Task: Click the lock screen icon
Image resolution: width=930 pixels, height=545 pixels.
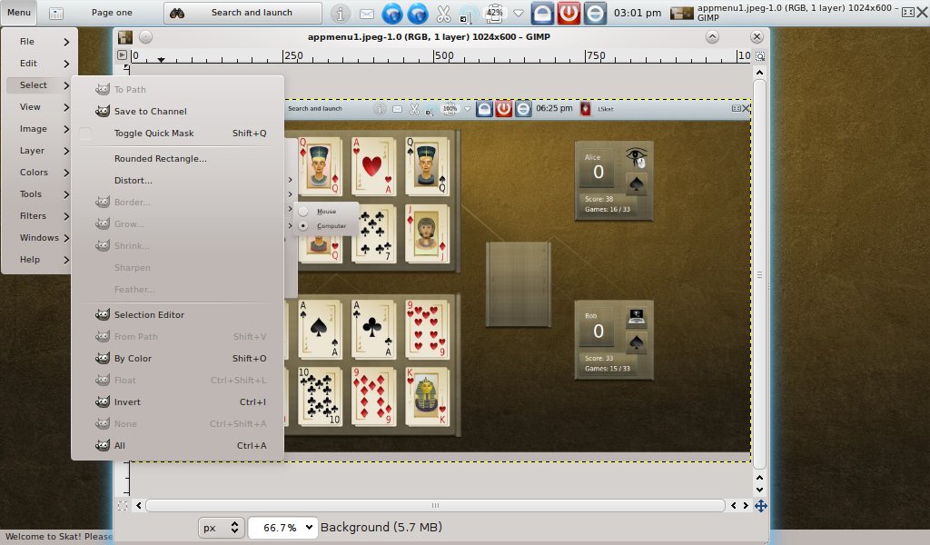Action: coord(542,13)
